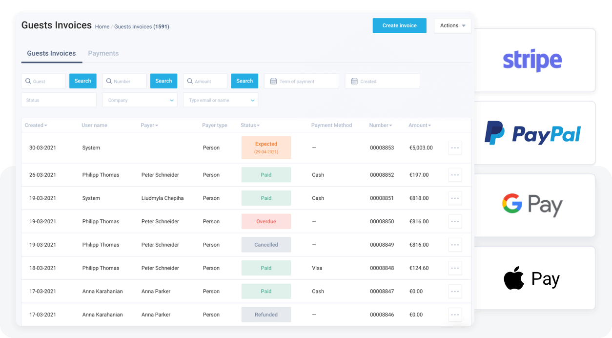The height and width of the screenshot is (338, 612).
Task: Open the Type email or name dropdown
Action: [221, 100]
